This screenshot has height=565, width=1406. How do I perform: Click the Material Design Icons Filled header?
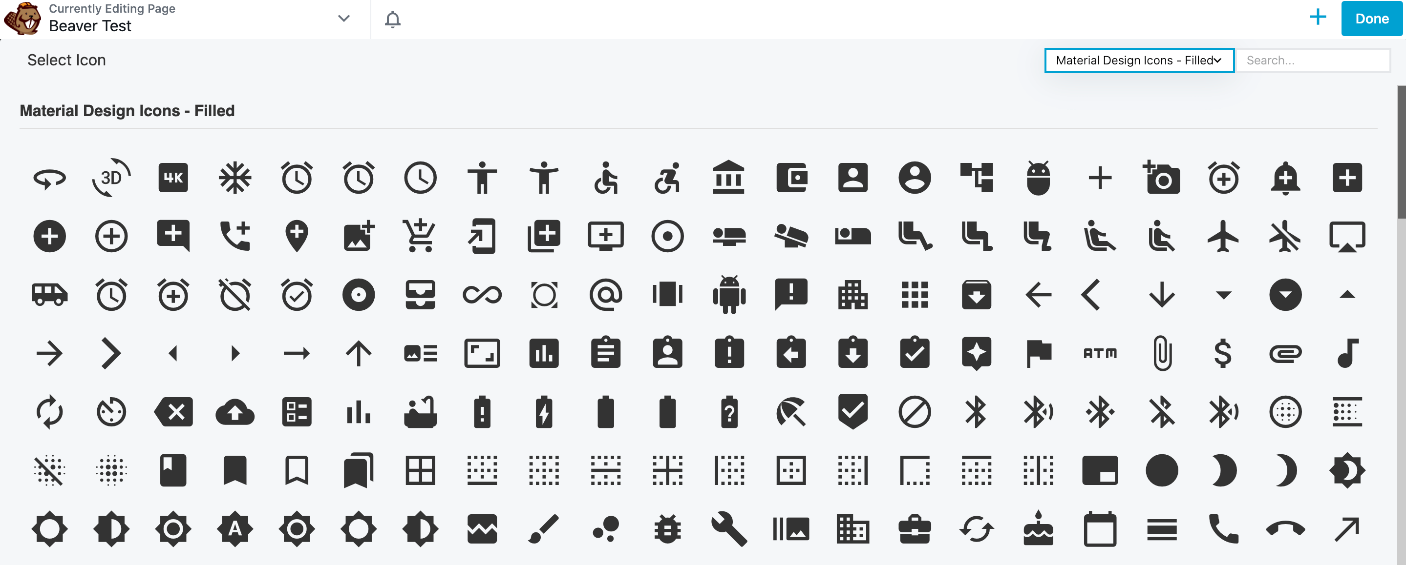(x=127, y=111)
